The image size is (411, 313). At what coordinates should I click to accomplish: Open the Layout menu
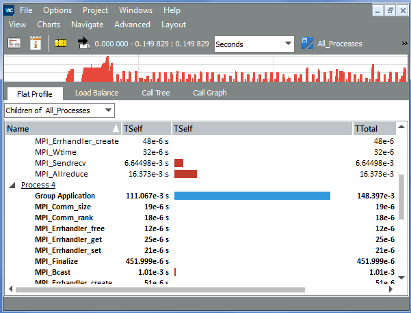tap(174, 25)
